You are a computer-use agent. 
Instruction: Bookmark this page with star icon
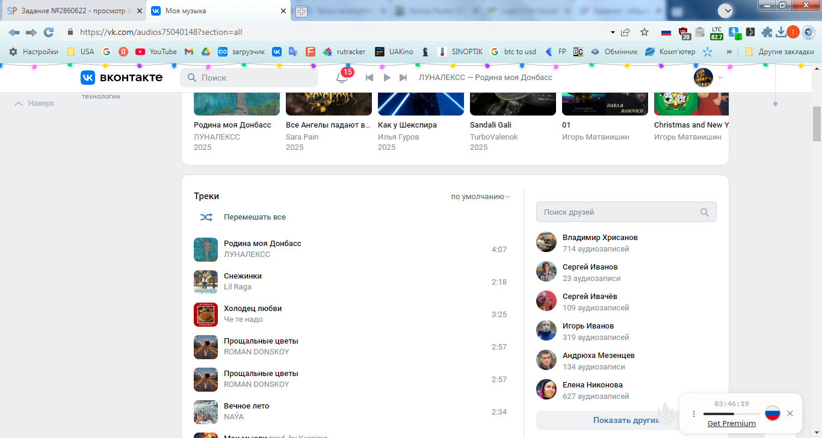pos(644,32)
